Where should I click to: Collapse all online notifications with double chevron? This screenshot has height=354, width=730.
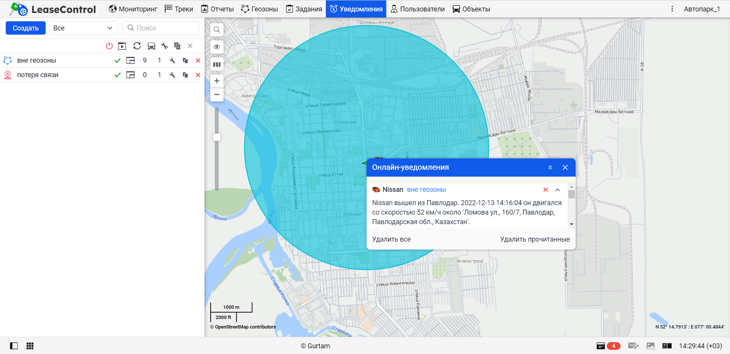click(x=550, y=168)
